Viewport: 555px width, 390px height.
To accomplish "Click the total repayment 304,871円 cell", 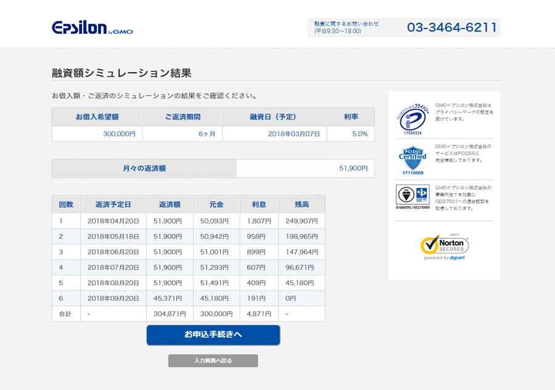I will 170,314.
